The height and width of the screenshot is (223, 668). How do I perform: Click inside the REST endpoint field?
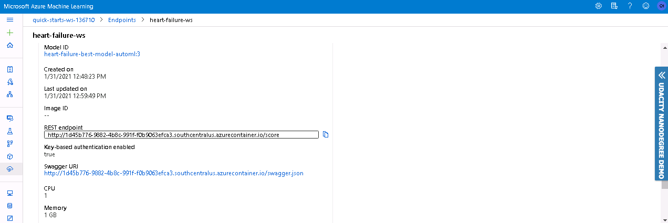click(181, 135)
